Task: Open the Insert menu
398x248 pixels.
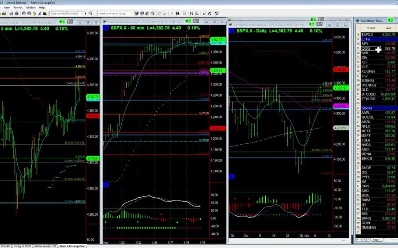Action: [7, 8]
